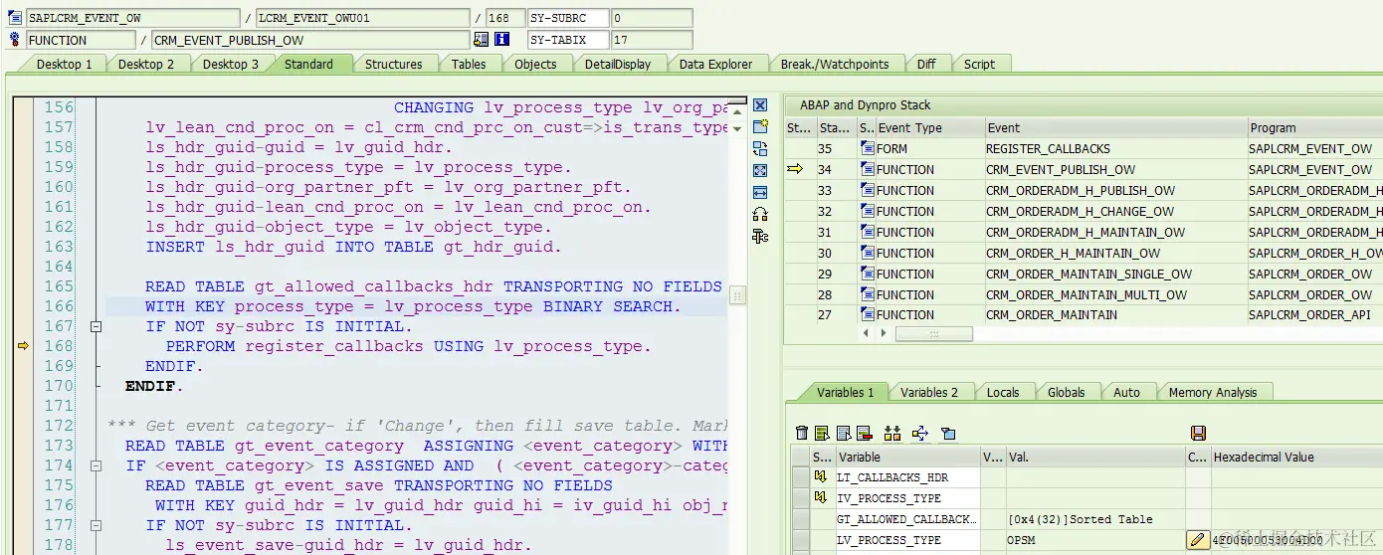Select the Variables 1 tab
This screenshot has height=555, width=1383.
845,392
